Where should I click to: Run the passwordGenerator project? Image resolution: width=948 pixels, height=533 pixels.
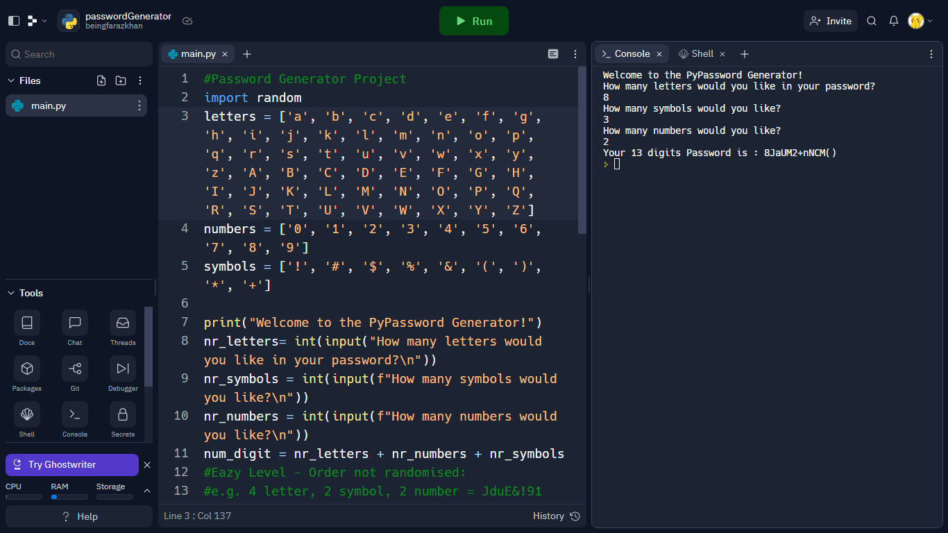point(474,21)
